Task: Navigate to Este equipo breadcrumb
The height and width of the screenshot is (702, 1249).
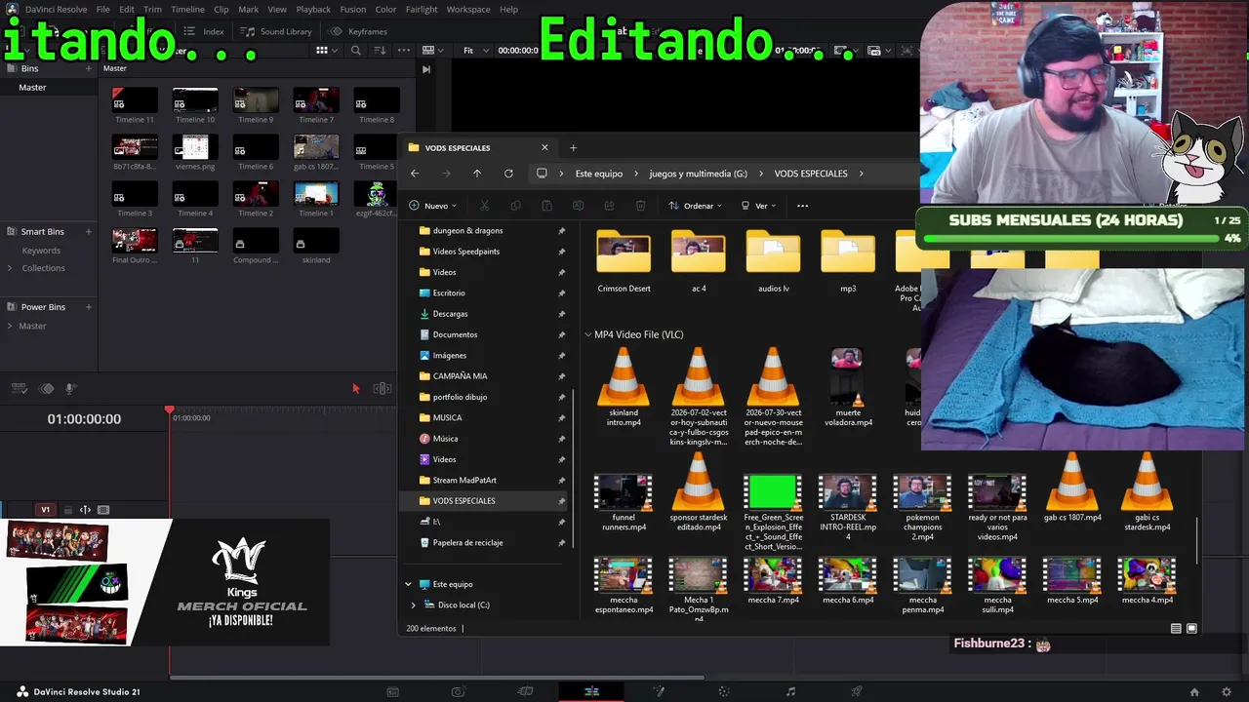Action: (x=599, y=174)
